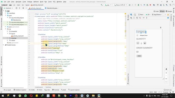Click the blue help icon in design toolbar
Image resolution: width=175 pixels, height=98 pixels.
point(168,18)
